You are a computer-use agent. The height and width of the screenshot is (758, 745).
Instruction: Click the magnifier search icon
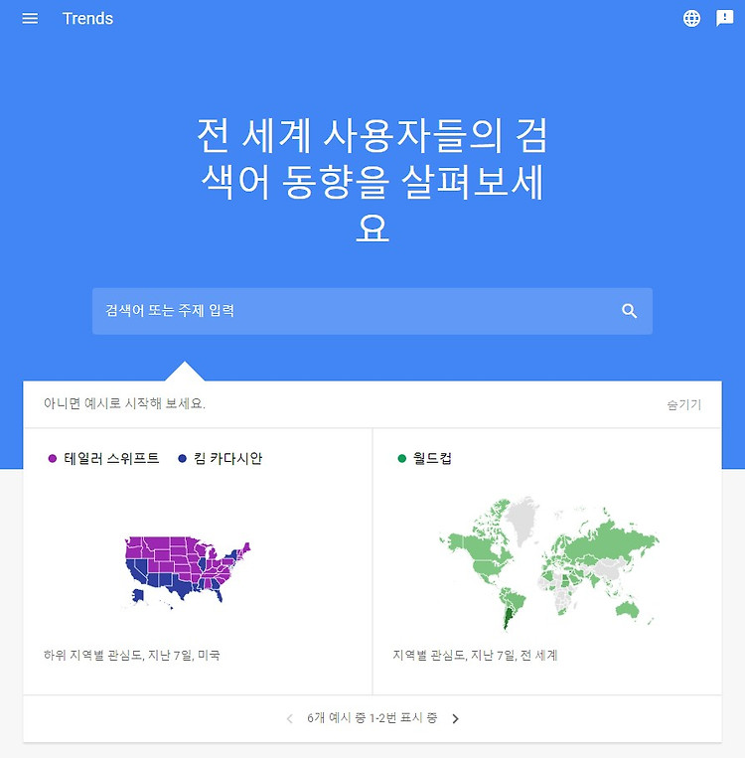click(629, 311)
